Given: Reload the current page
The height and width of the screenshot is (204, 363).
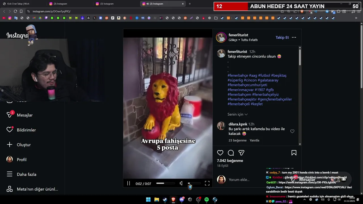Looking at the screenshot, I should tap(15, 11).
